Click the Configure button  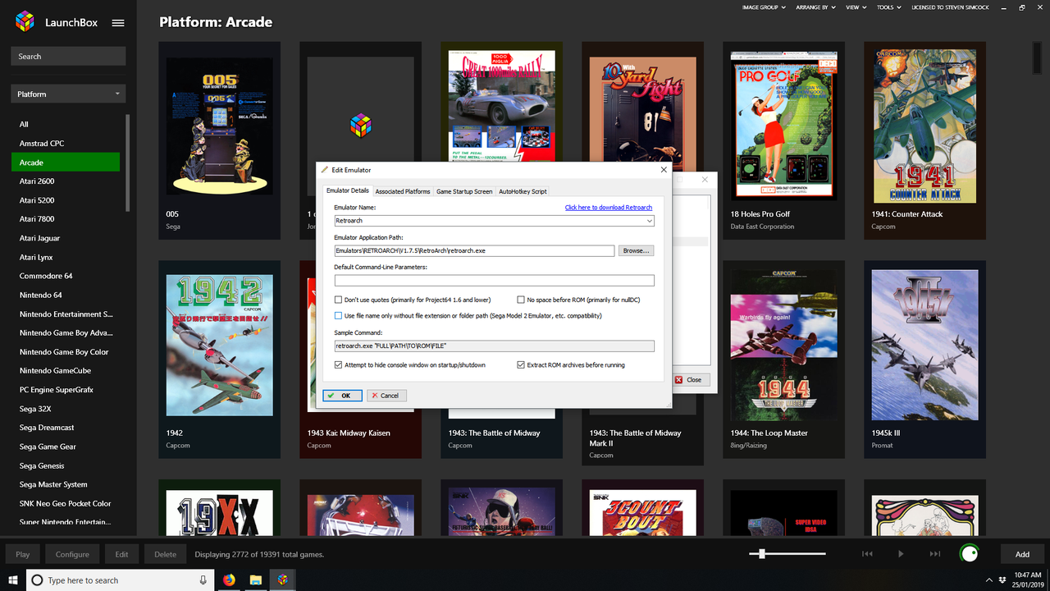pyautogui.click(x=72, y=554)
